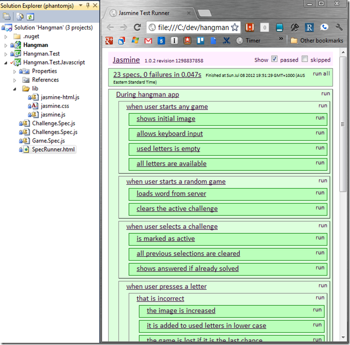Open the orange star square bookmark
Image resolution: width=350 pixels, height=345 pixels.
tap(187, 41)
